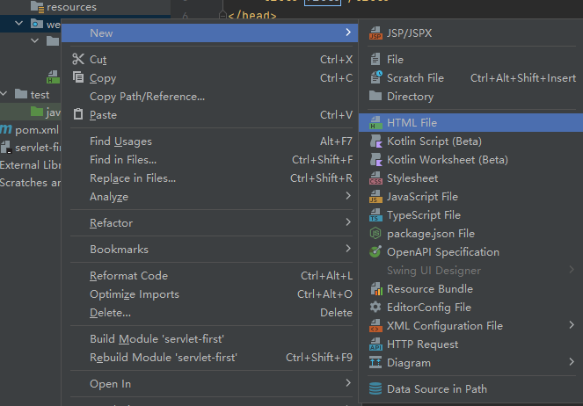Click the JSP/JSPX file icon
The image size is (583, 406).
pos(375,33)
